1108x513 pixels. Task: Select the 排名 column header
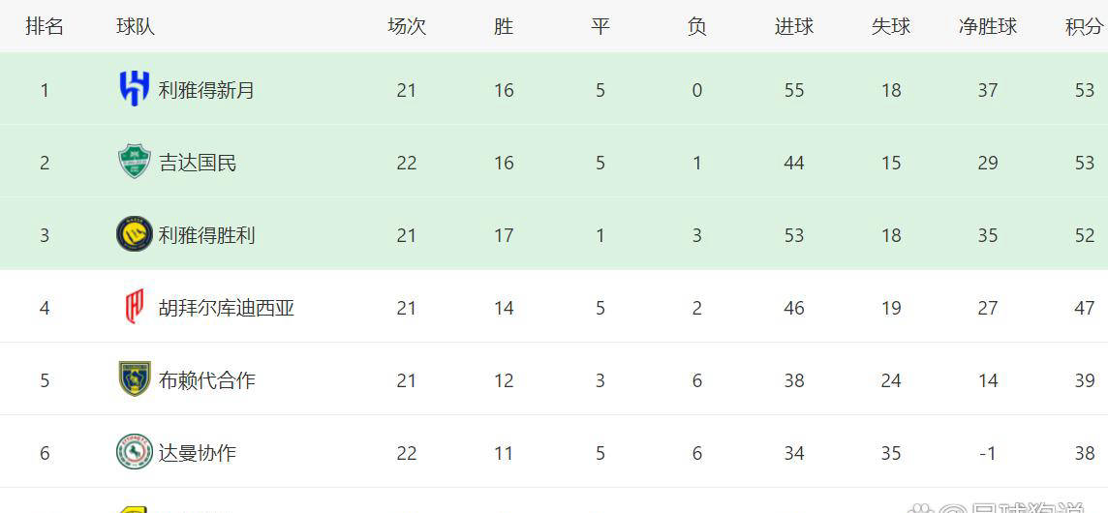(45, 27)
